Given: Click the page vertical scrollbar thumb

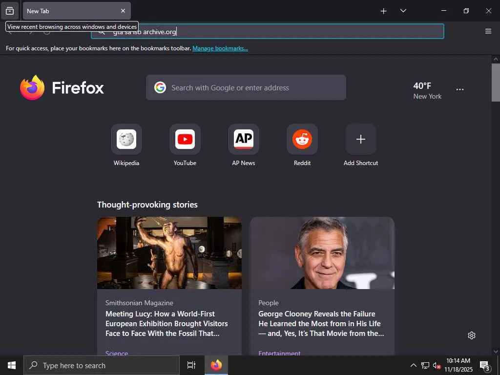Looking at the screenshot, I should coord(496,82).
